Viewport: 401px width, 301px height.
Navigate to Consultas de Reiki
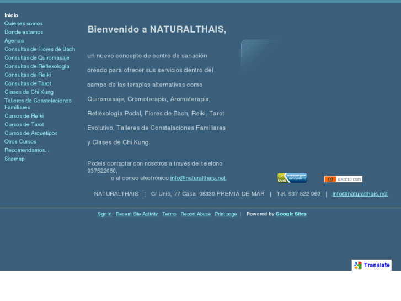[x=28, y=75]
